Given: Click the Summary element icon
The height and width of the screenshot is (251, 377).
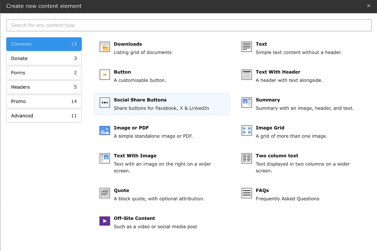Looking at the screenshot, I should pyautogui.click(x=247, y=102).
